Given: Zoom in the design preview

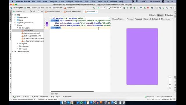Looking at the screenshot, I should [x=170, y=78].
